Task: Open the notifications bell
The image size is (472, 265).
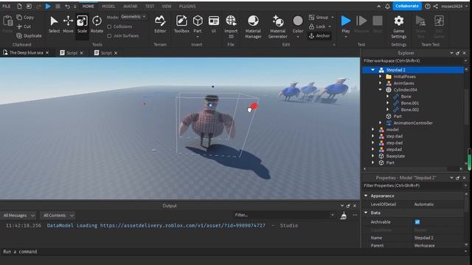Action: coord(387,6)
